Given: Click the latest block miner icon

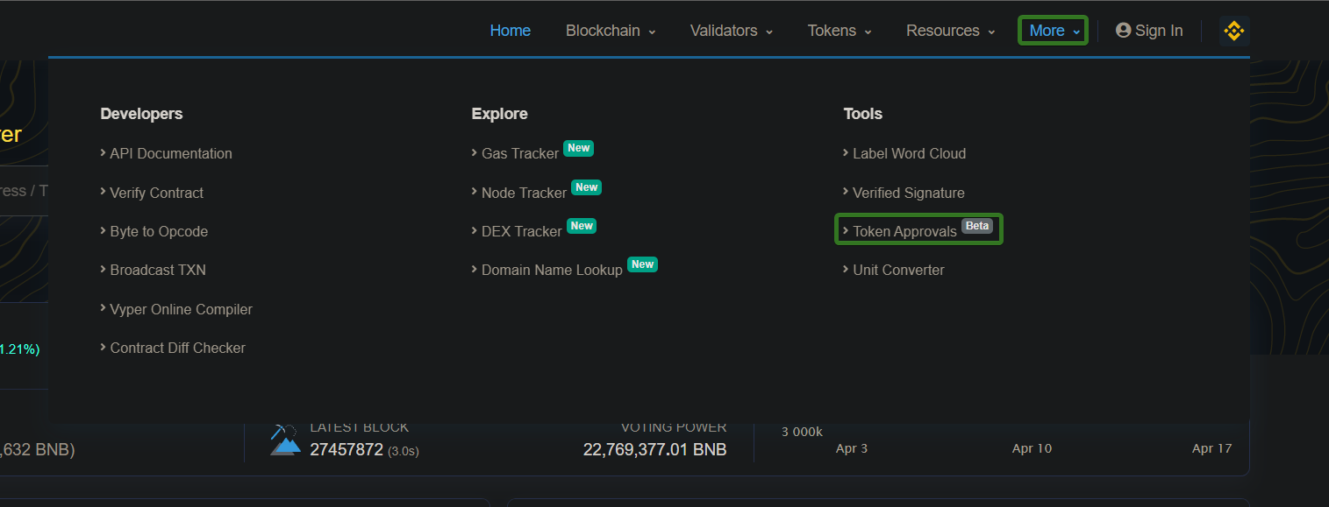Looking at the screenshot, I should [285, 440].
